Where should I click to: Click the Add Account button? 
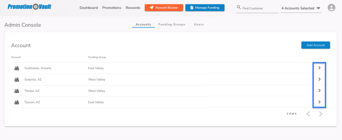316,45
